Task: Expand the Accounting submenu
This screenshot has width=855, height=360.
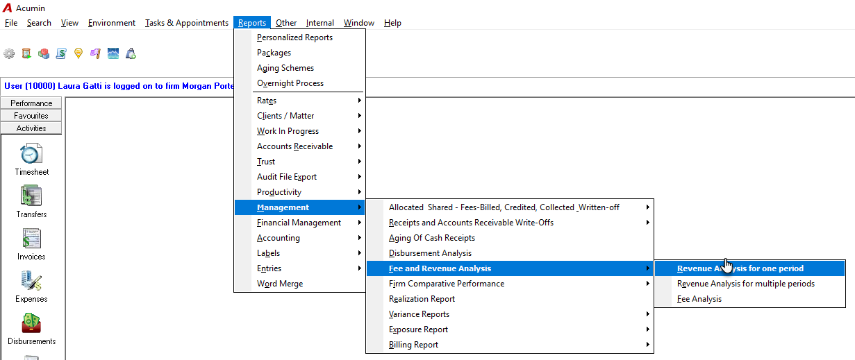Action: pos(299,238)
